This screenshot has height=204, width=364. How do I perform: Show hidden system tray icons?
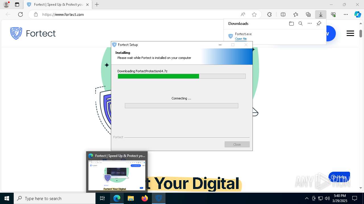coord(307,198)
